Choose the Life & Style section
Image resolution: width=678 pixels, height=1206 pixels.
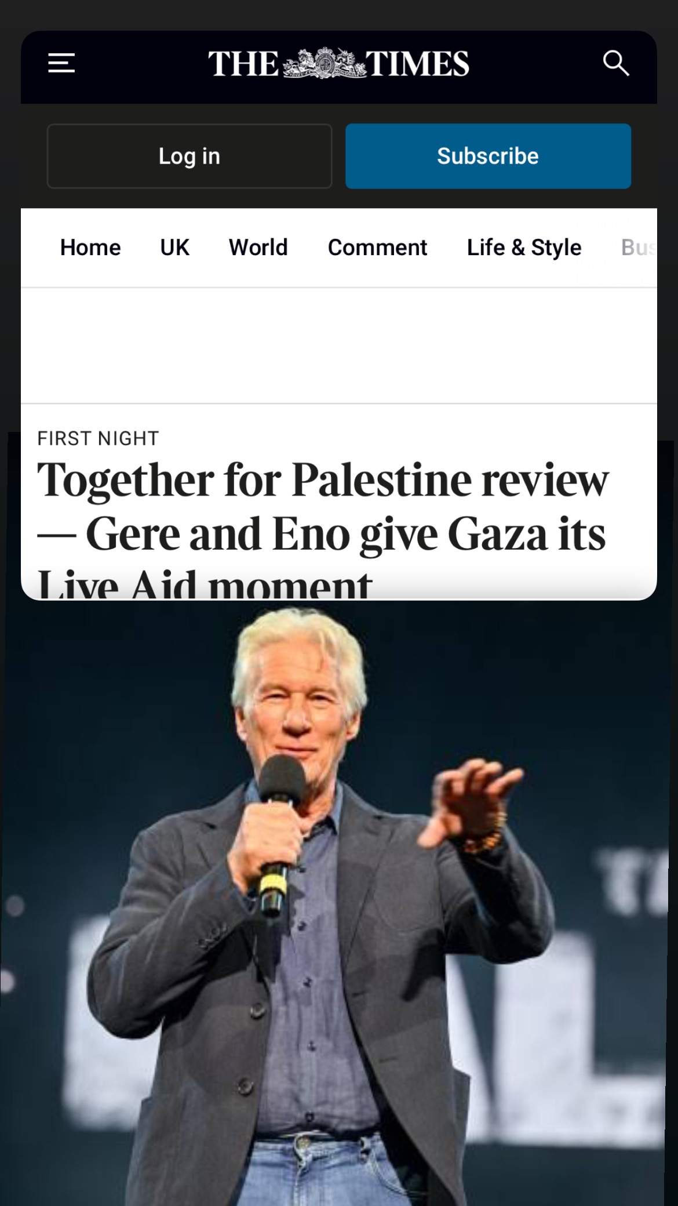coord(524,248)
